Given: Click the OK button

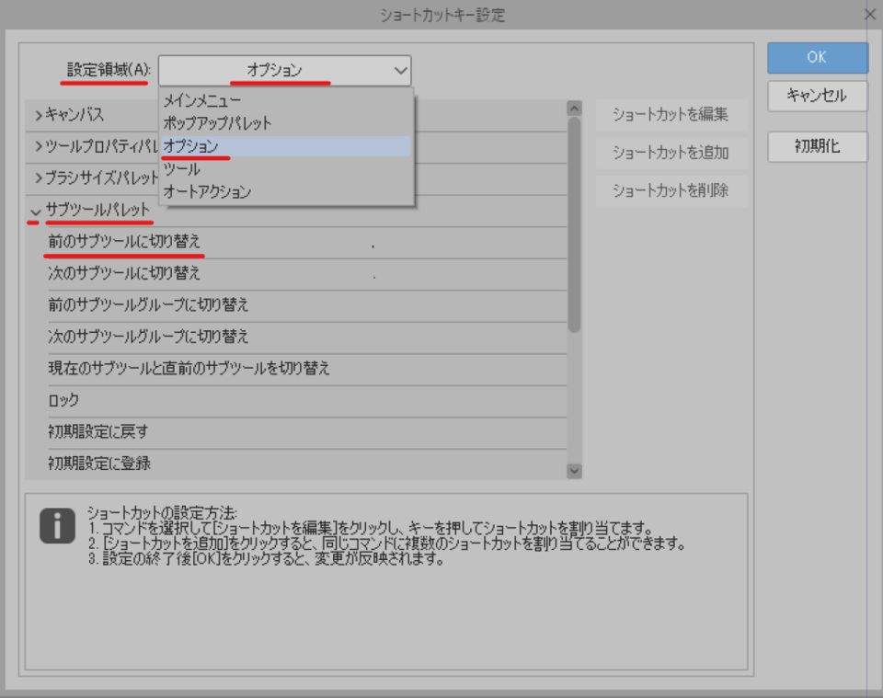Looking at the screenshot, I should tap(817, 57).
